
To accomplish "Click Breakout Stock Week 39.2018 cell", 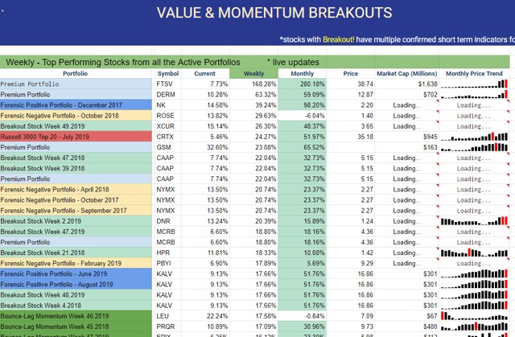I will pos(76,168).
